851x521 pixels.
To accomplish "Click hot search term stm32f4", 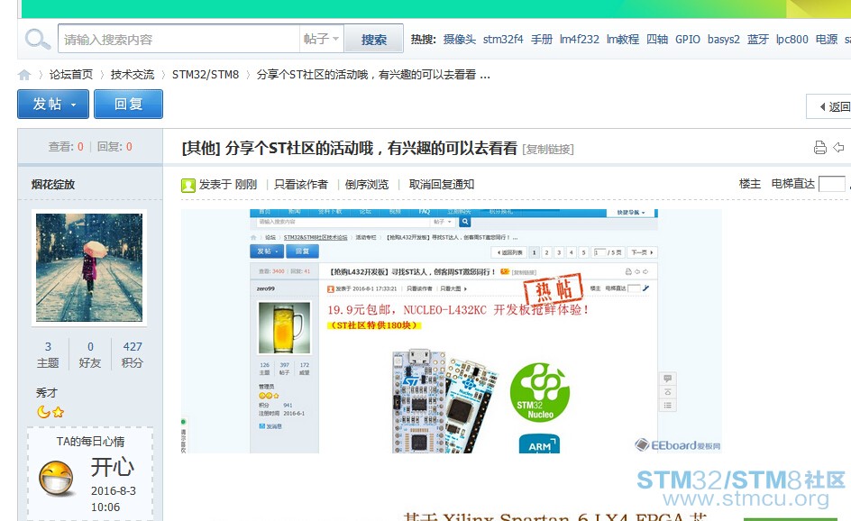I will pos(503,39).
